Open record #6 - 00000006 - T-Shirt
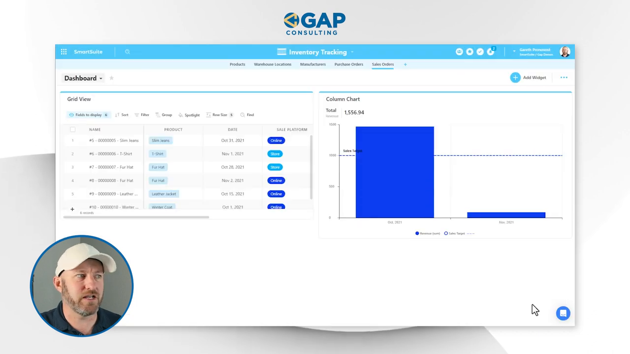 tap(111, 154)
